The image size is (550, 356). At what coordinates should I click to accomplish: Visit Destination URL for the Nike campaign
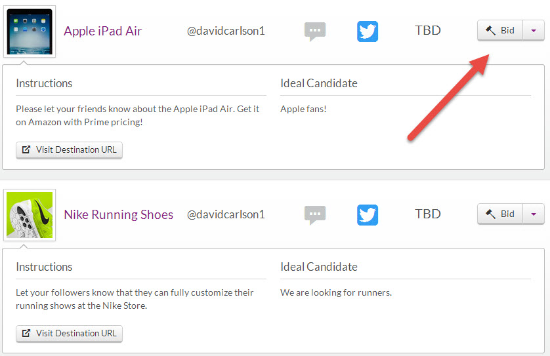(69, 334)
